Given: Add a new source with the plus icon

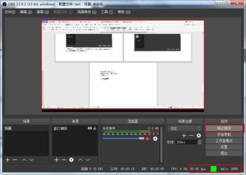Looking at the screenshot, I should tap(56, 160).
